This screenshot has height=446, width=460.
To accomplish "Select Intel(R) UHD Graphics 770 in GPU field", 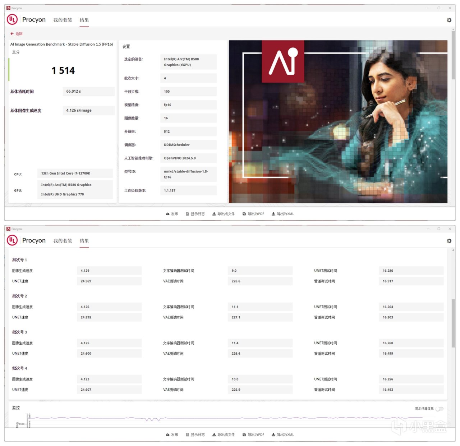I will click(63, 194).
